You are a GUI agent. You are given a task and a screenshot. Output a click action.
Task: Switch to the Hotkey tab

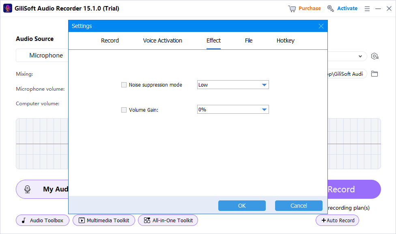click(285, 40)
